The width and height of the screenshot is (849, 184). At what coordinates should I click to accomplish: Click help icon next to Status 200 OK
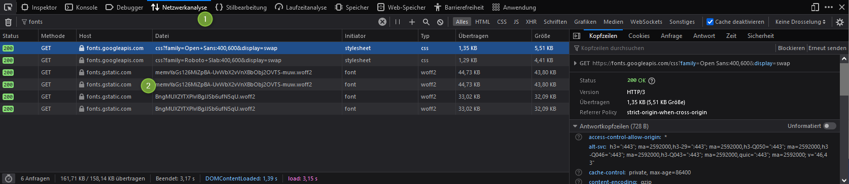tap(652, 80)
